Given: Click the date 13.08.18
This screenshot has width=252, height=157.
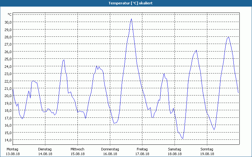Looking at the screenshot, I should pyautogui.click(x=13, y=154).
